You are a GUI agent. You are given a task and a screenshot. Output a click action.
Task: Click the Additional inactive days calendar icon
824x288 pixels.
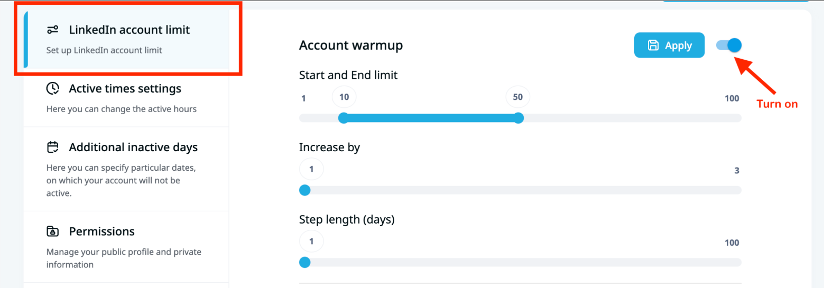point(53,147)
